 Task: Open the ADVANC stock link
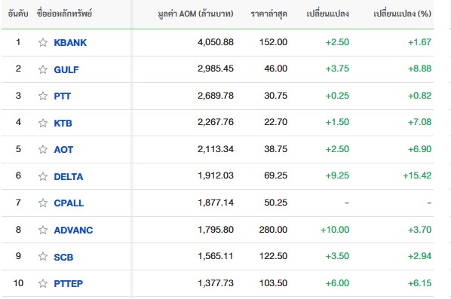coord(73,230)
